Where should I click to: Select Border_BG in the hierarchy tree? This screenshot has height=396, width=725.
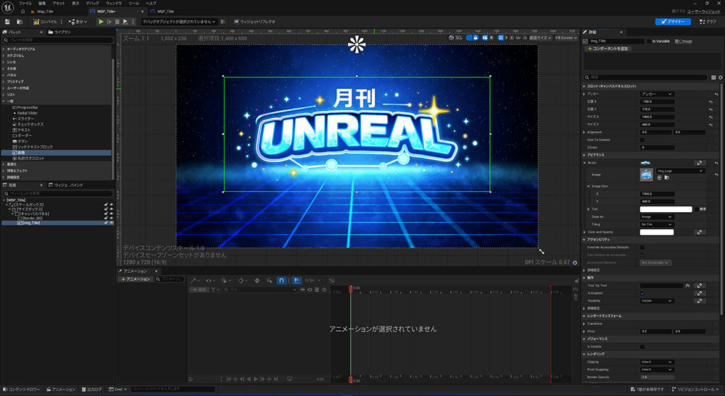pyautogui.click(x=31, y=218)
